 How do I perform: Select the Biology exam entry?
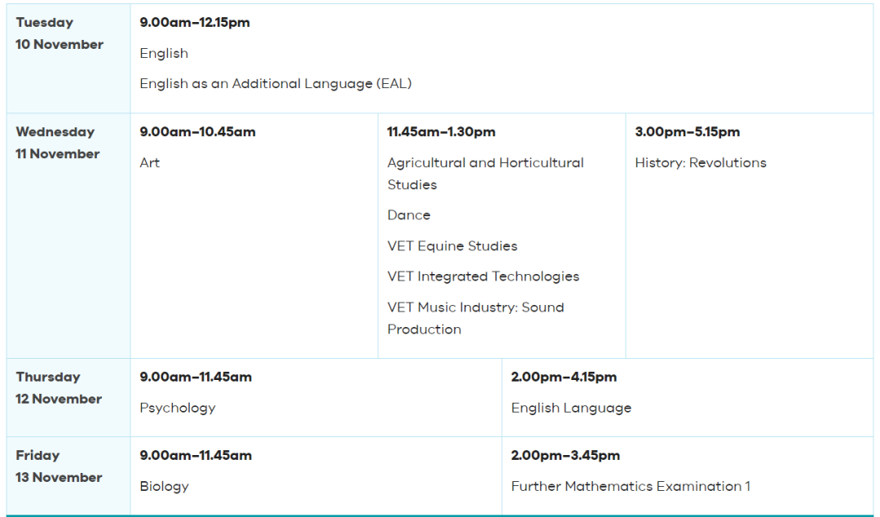click(164, 486)
